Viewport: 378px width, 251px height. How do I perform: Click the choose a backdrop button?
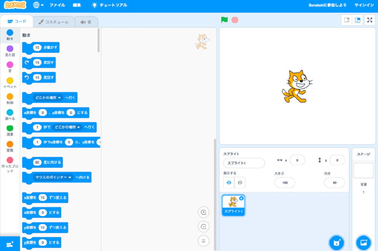(363, 243)
